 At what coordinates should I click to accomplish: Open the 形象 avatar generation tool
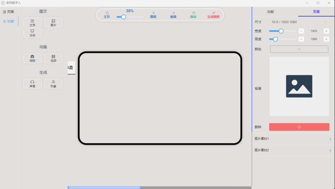tap(53, 83)
